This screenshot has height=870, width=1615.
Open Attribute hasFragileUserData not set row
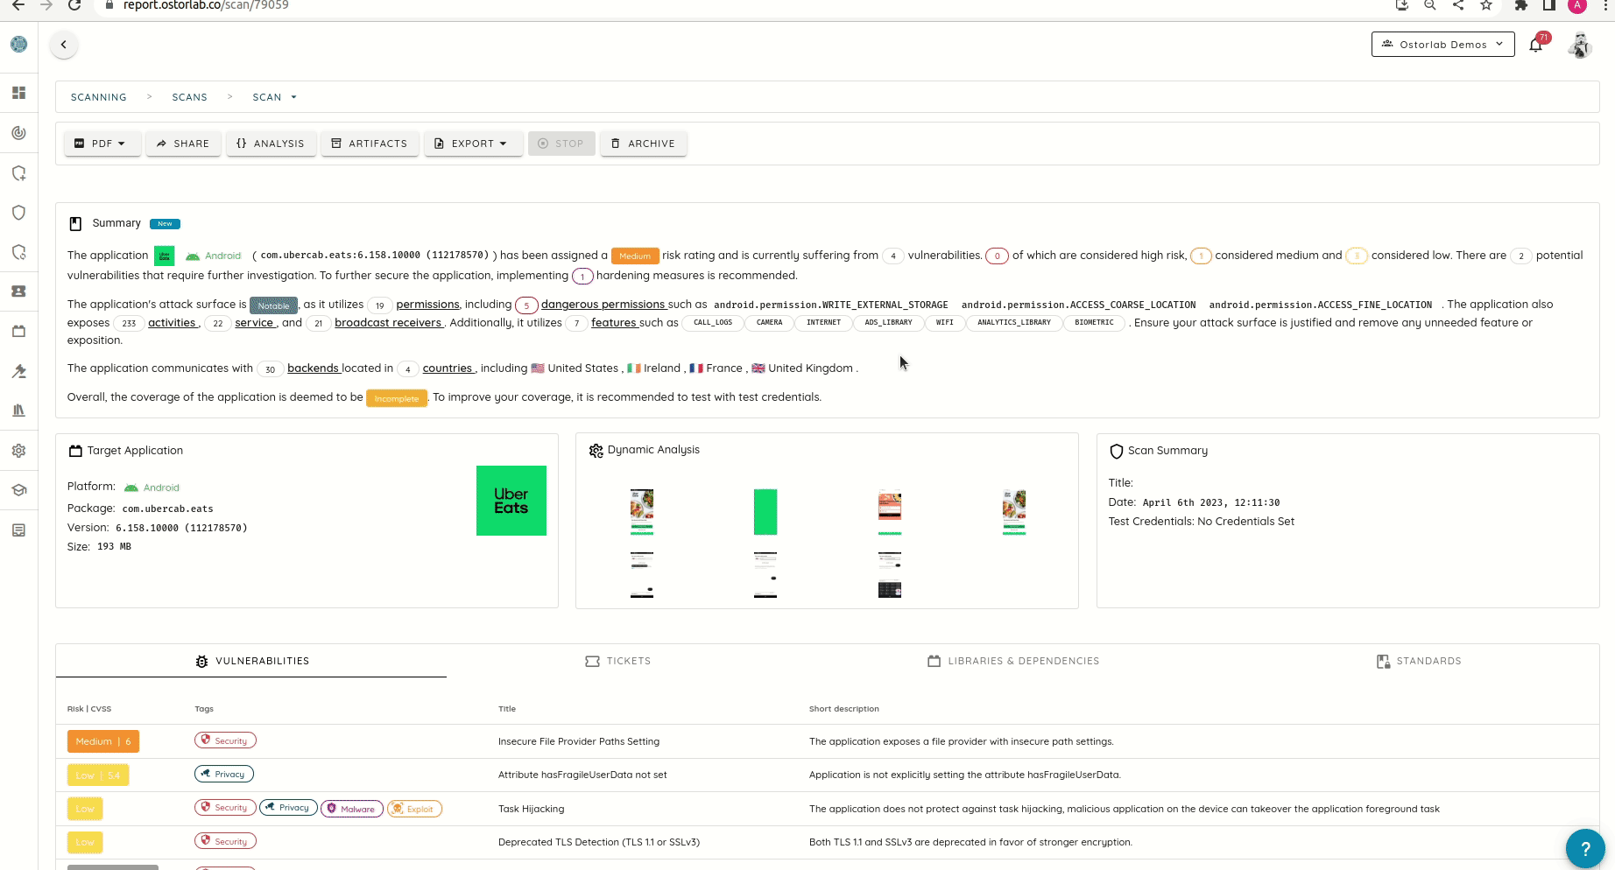[x=828, y=775]
